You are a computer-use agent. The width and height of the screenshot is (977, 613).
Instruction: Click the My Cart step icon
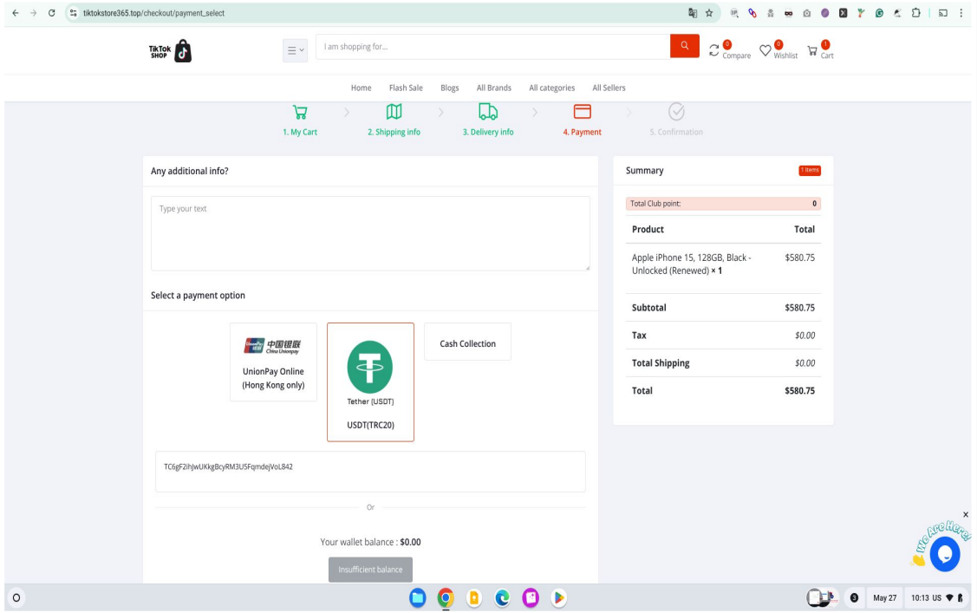pyautogui.click(x=300, y=112)
